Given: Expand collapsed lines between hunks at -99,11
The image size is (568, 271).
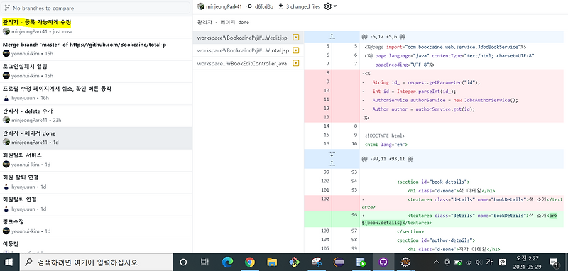Looking at the screenshot, I should [331, 159].
